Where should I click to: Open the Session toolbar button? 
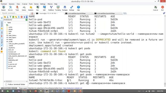point(3,8)
